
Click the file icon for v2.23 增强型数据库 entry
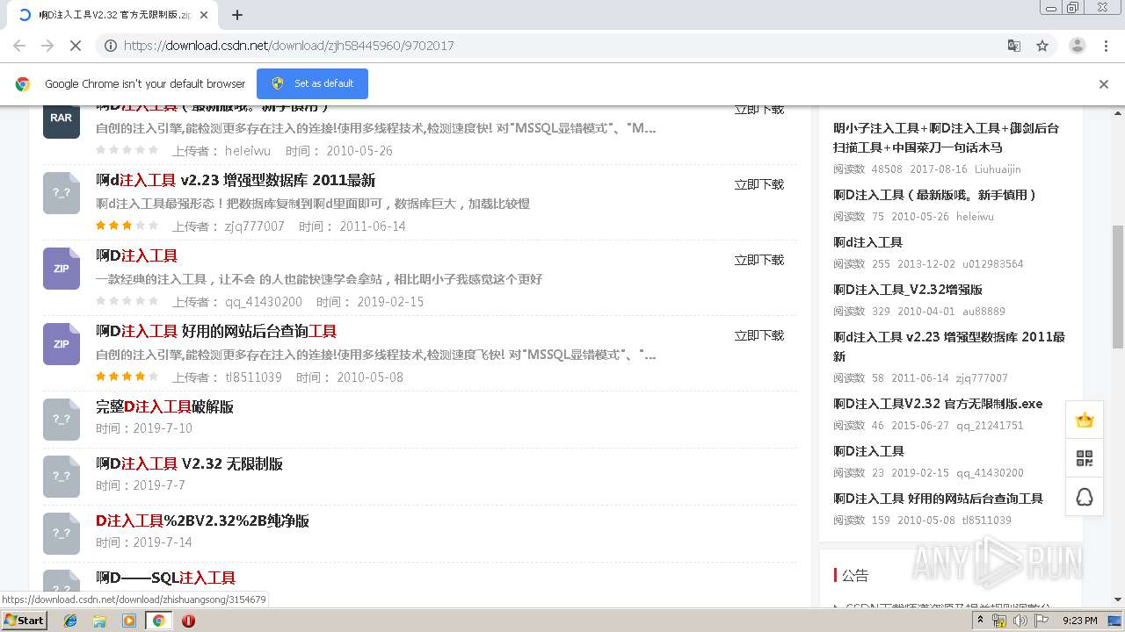61,193
